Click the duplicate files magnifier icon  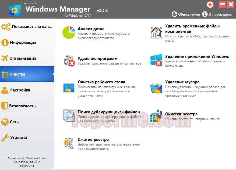coord(69,116)
